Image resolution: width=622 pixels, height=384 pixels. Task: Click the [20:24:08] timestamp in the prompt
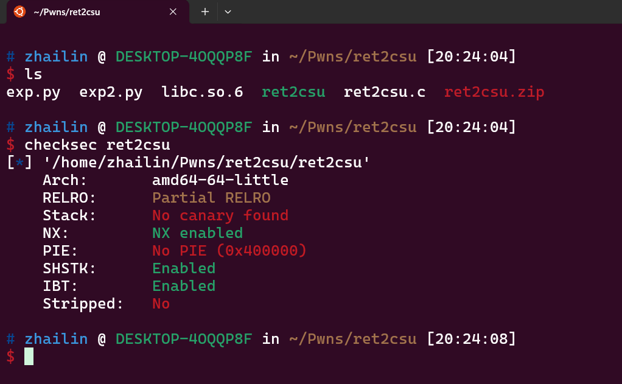click(x=472, y=339)
